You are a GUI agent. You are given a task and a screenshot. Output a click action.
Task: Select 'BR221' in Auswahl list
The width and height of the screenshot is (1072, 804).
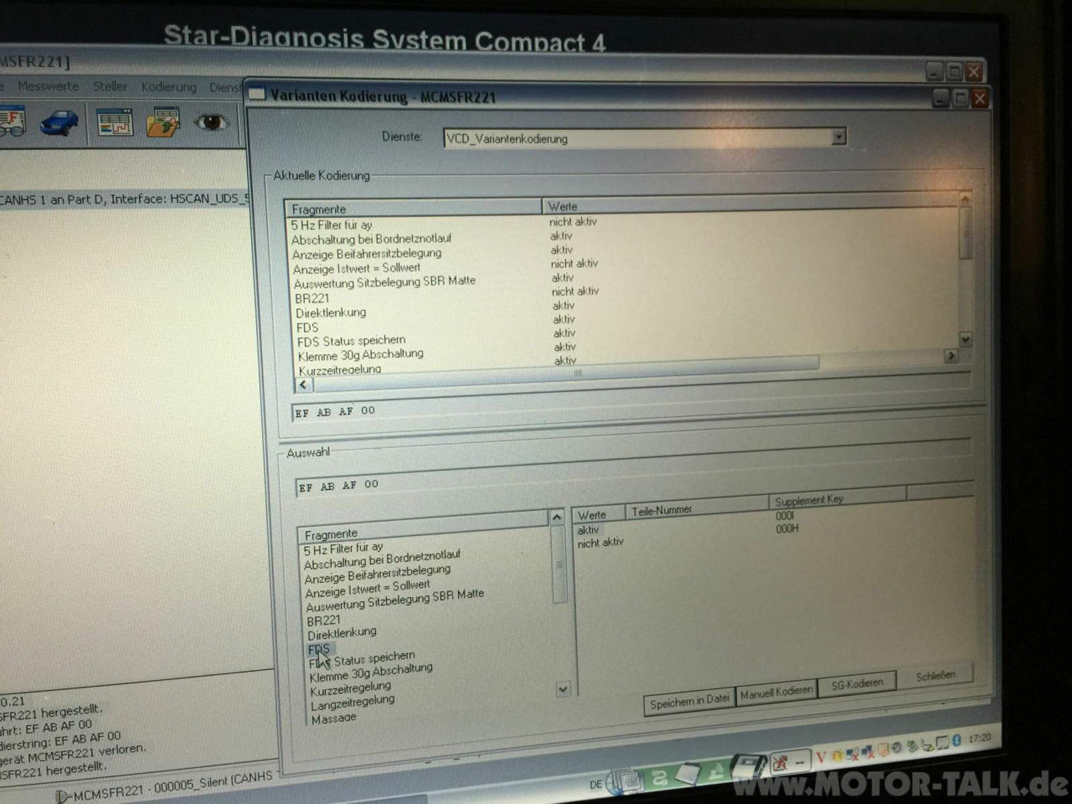pyautogui.click(x=323, y=621)
